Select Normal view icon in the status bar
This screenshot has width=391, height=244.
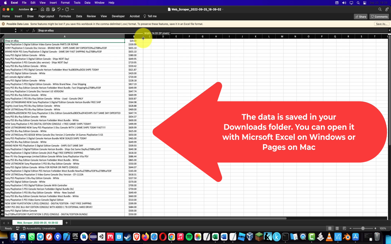tap(330, 228)
